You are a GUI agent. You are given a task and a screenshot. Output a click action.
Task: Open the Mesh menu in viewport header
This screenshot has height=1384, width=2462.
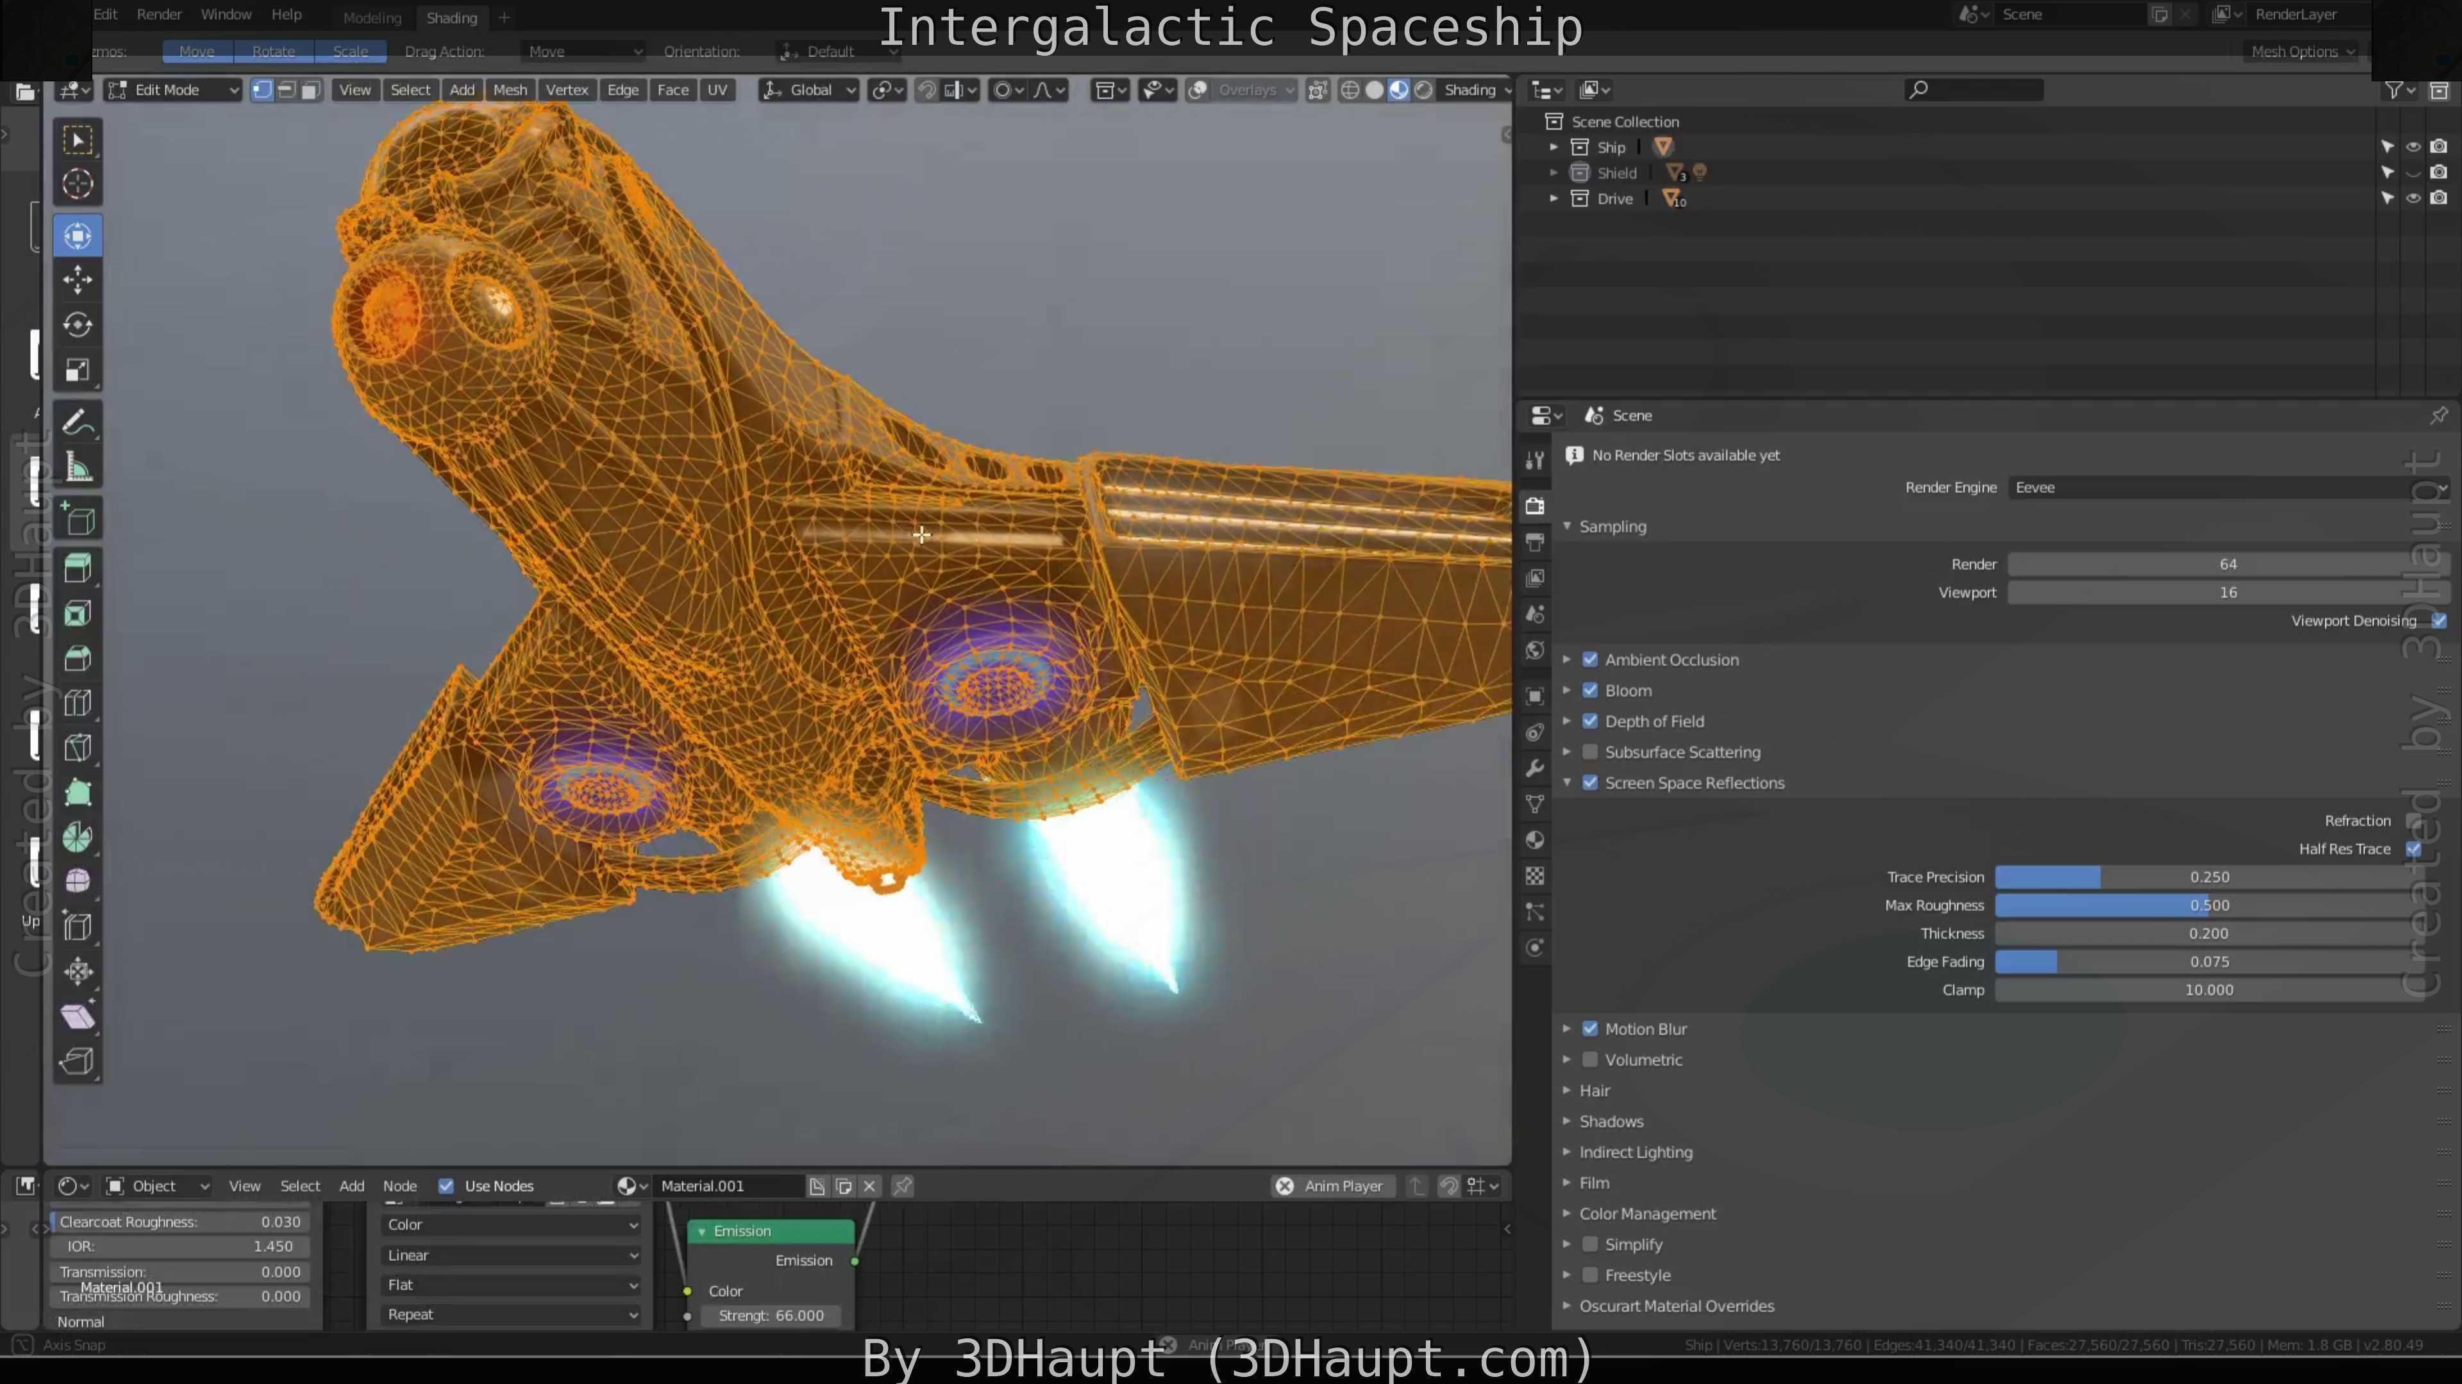coord(510,90)
